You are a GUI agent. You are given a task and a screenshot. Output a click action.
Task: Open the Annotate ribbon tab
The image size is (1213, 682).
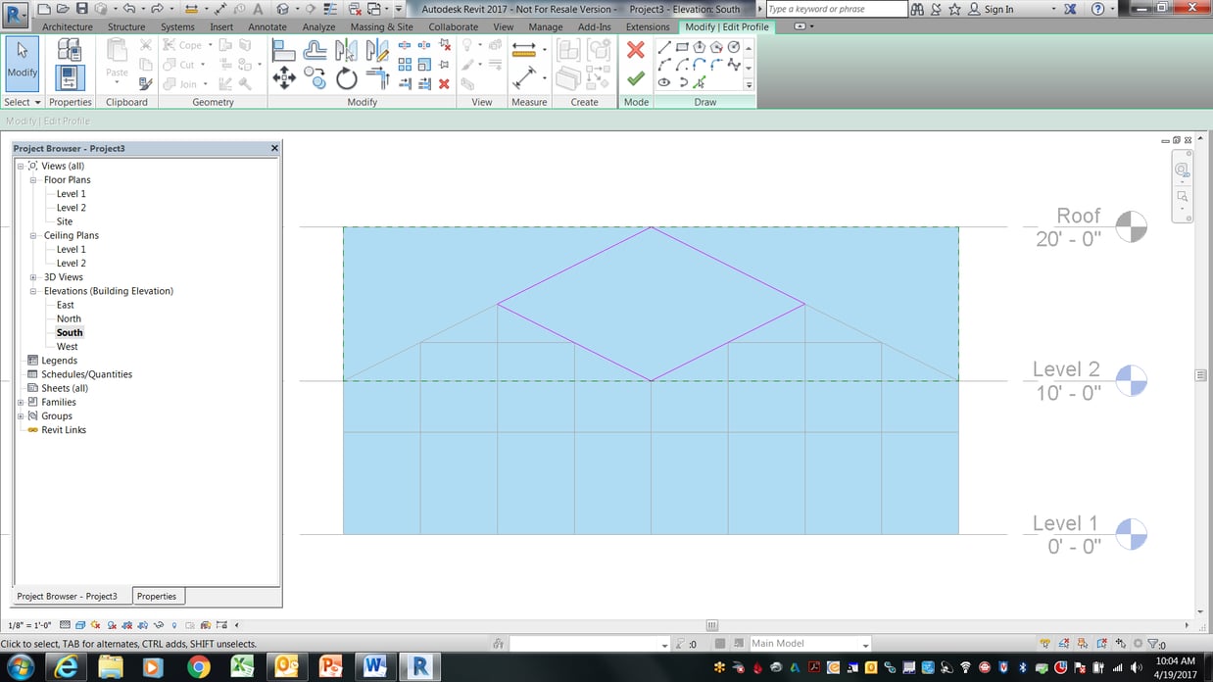(267, 26)
